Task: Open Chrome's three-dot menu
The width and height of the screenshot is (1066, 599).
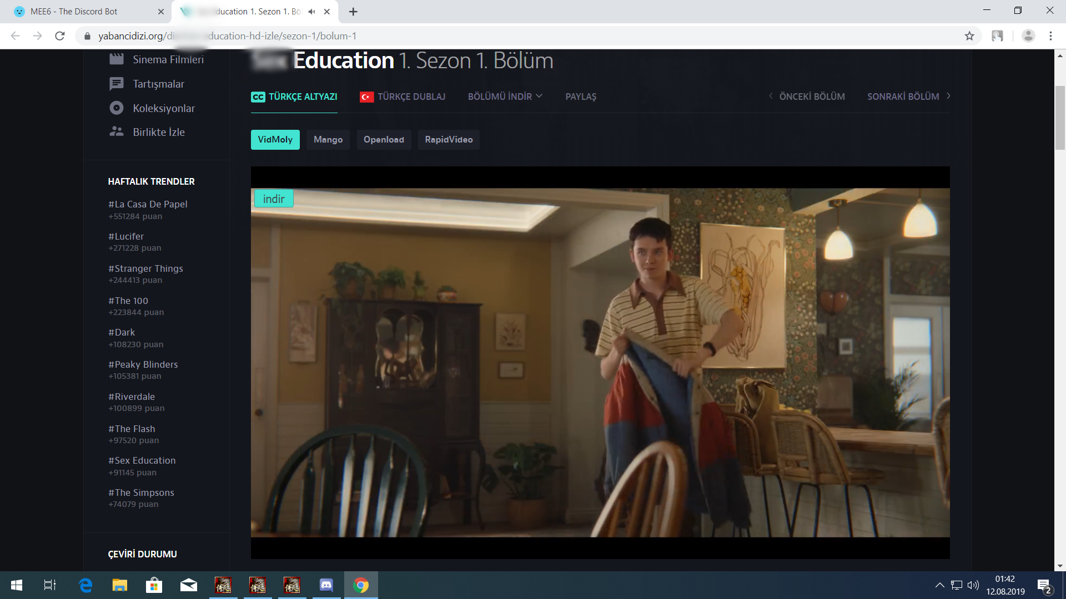Action: (x=1050, y=36)
